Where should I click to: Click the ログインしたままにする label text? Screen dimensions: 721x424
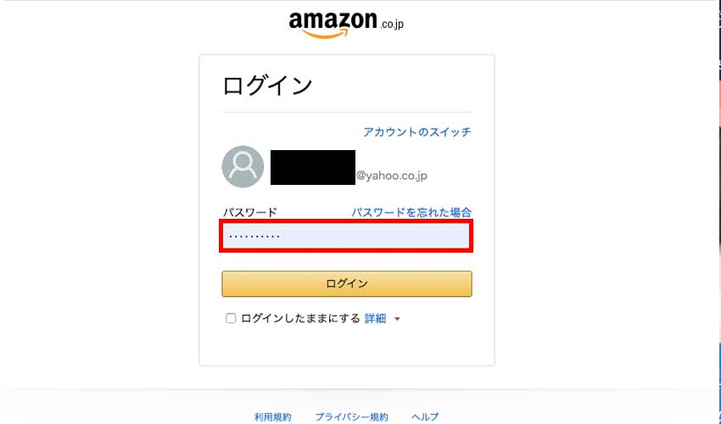[300, 319]
